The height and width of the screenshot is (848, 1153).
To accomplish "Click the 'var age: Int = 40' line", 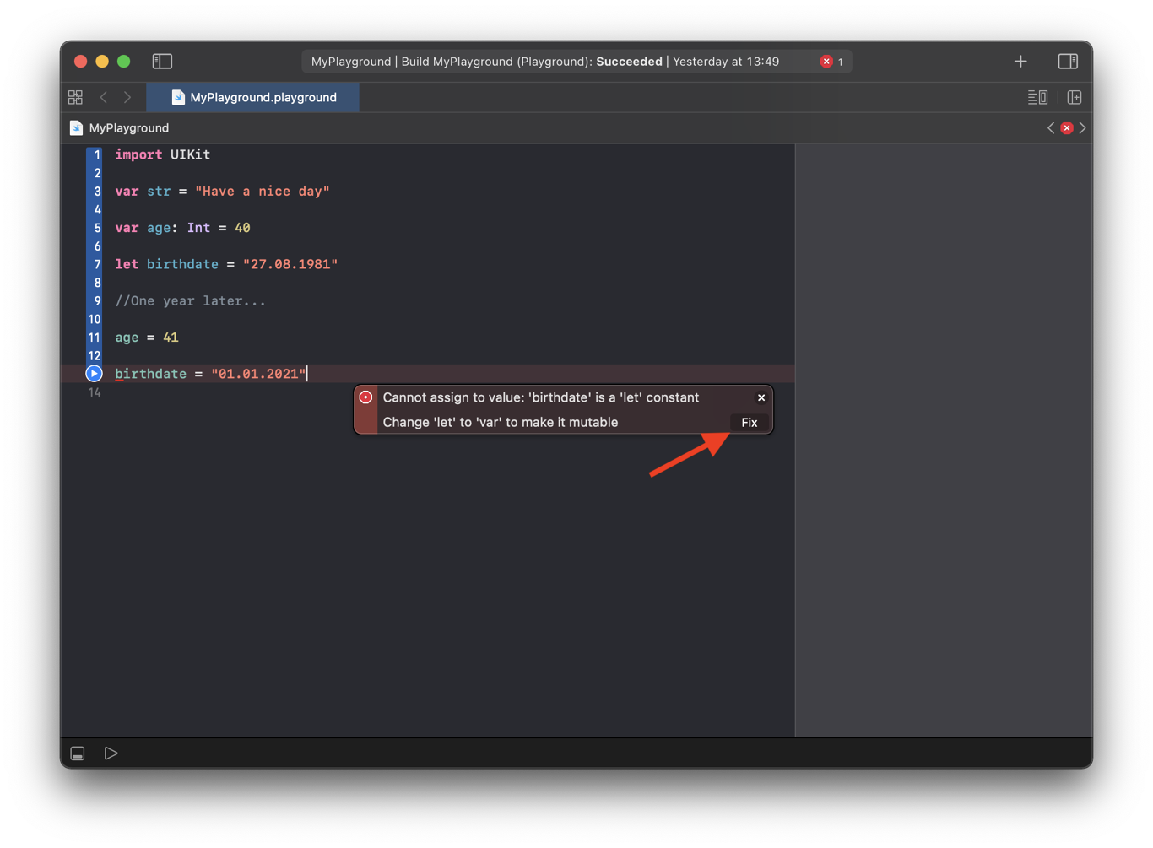I will (182, 228).
